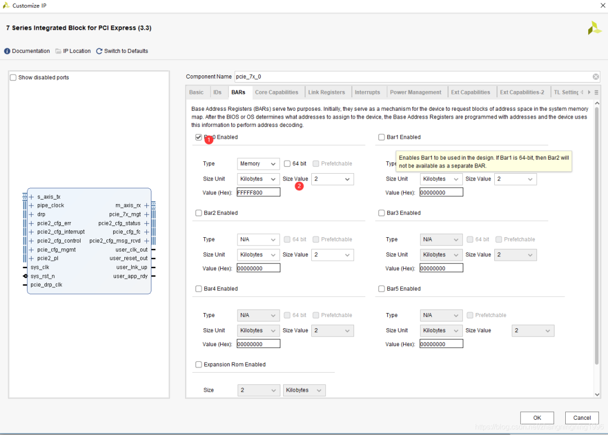Expand the m_axis_rx port plus icon

pos(146,206)
